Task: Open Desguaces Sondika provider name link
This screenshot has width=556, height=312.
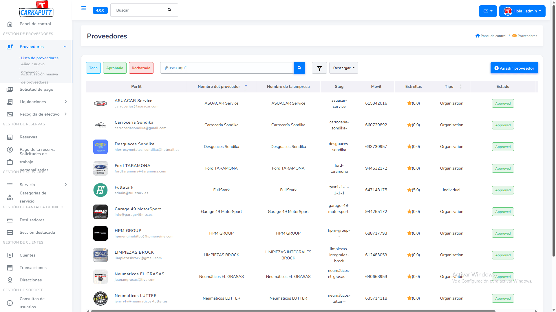Action: pos(134,144)
